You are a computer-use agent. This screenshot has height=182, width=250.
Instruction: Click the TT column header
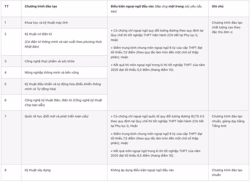point(6,6)
